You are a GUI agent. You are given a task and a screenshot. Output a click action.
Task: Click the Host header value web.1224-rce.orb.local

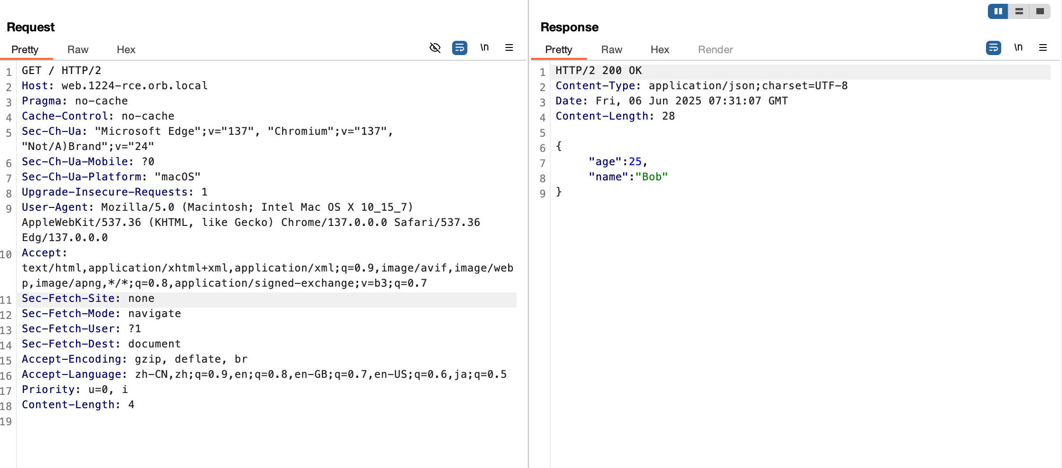(134, 85)
